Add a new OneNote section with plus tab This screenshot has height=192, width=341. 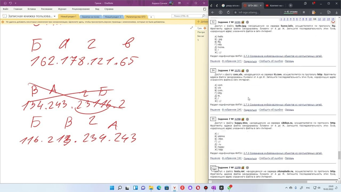[151, 17]
